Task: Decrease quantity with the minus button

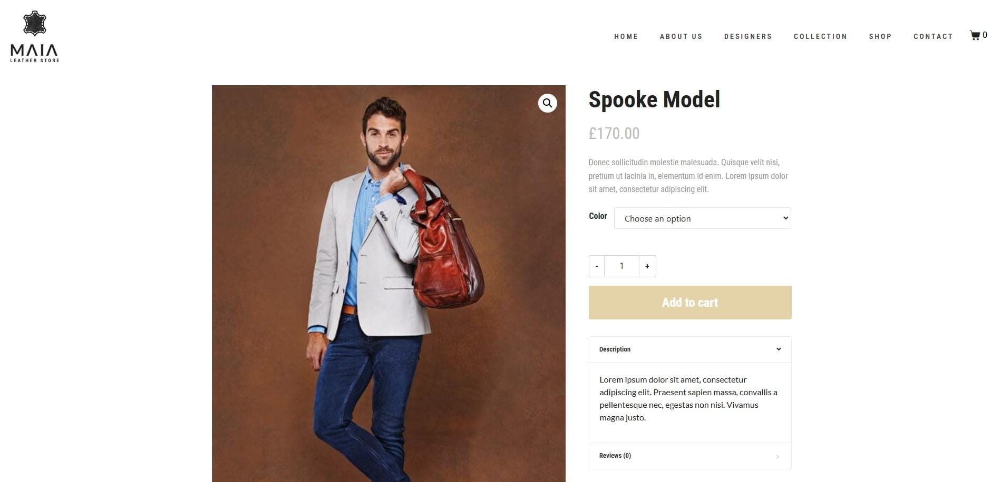Action: pos(597,266)
